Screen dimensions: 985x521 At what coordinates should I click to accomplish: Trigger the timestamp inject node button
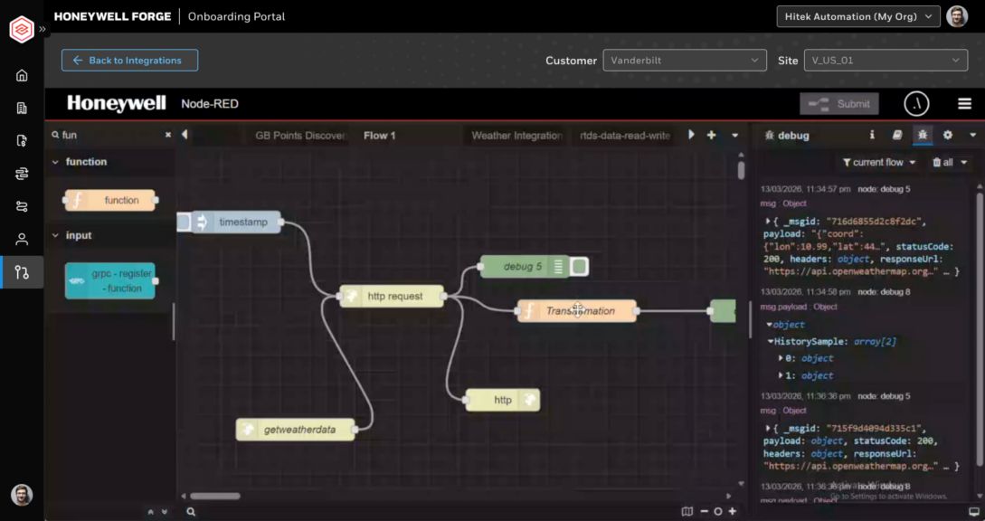click(x=184, y=222)
